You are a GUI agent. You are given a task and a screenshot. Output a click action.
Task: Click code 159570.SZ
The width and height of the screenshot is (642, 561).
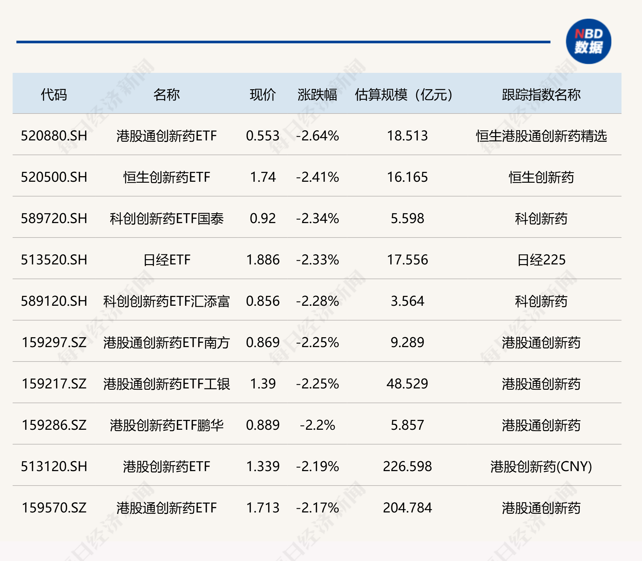coord(54,508)
